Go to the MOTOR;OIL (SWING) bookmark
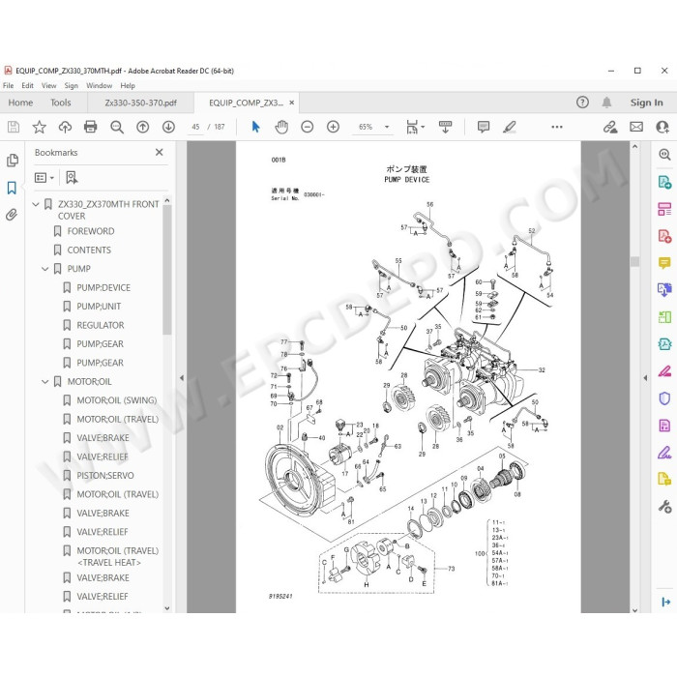 tap(117, 400)
